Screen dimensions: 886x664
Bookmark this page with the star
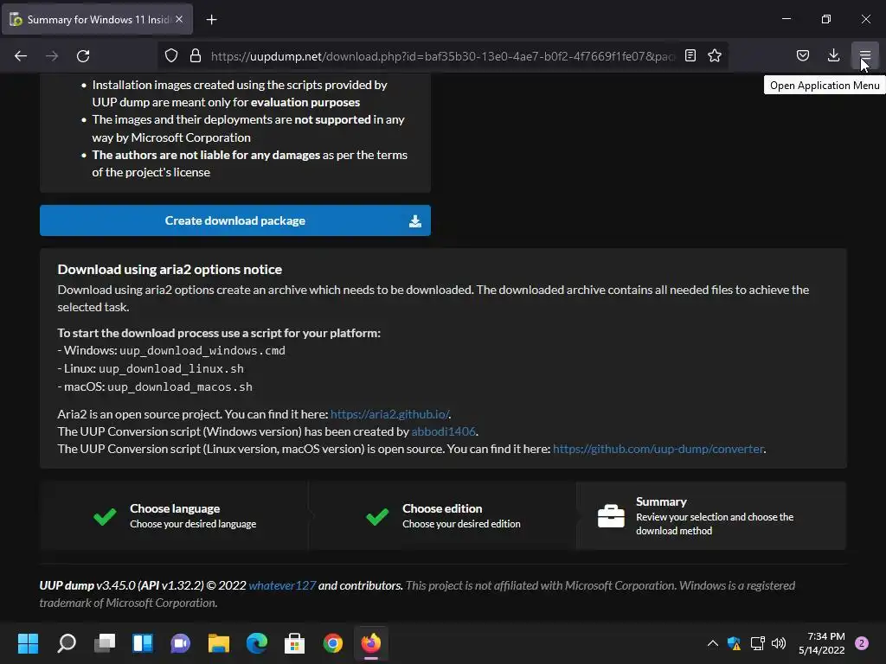pyautogui.click(x=715, y=55)
